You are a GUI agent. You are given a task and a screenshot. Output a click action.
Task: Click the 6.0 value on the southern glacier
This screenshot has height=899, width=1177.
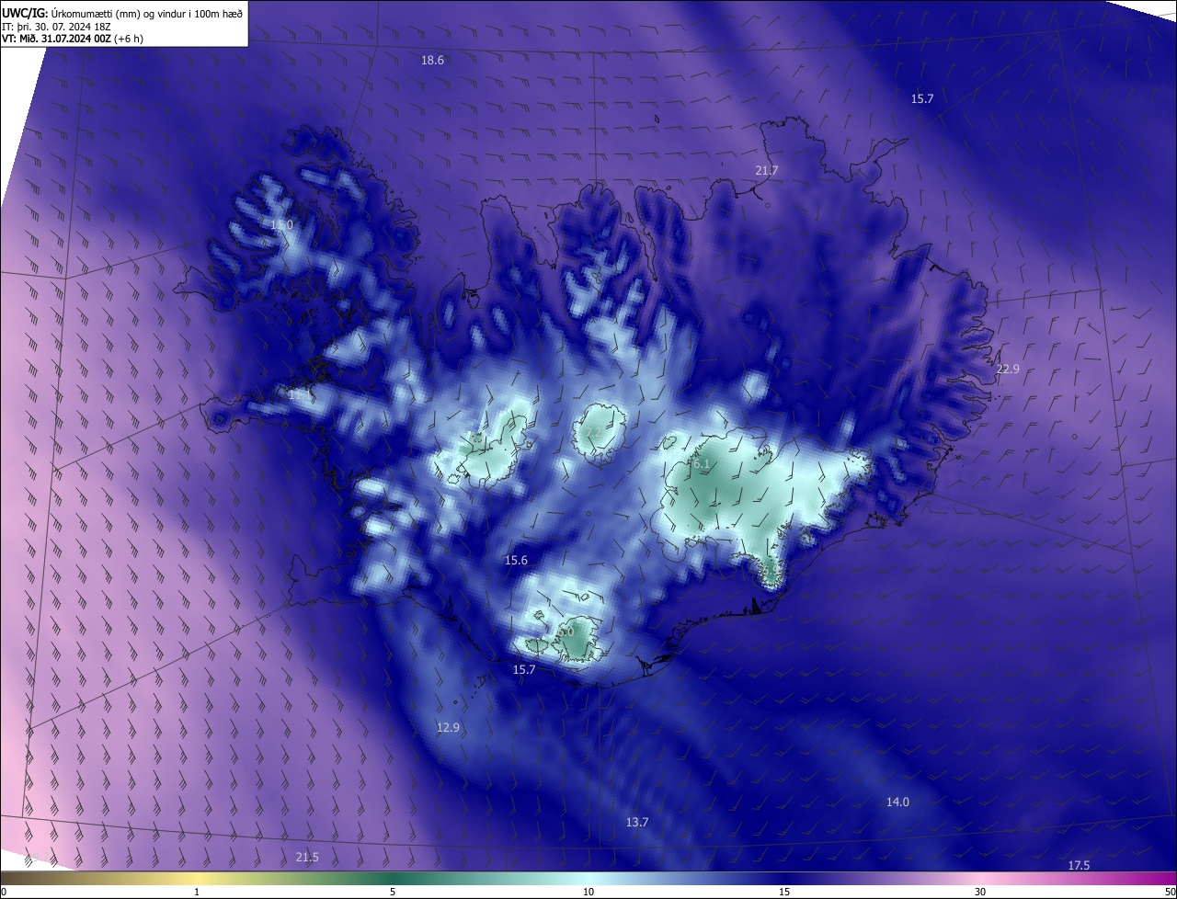coord(565,632)
